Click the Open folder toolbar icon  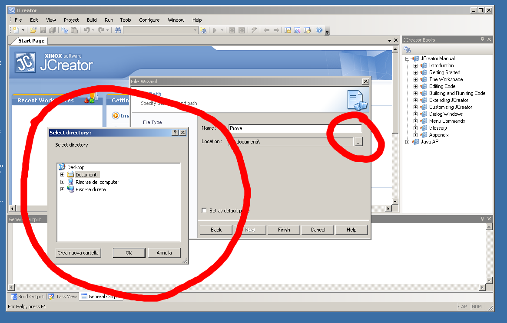[x=33, y=30]
